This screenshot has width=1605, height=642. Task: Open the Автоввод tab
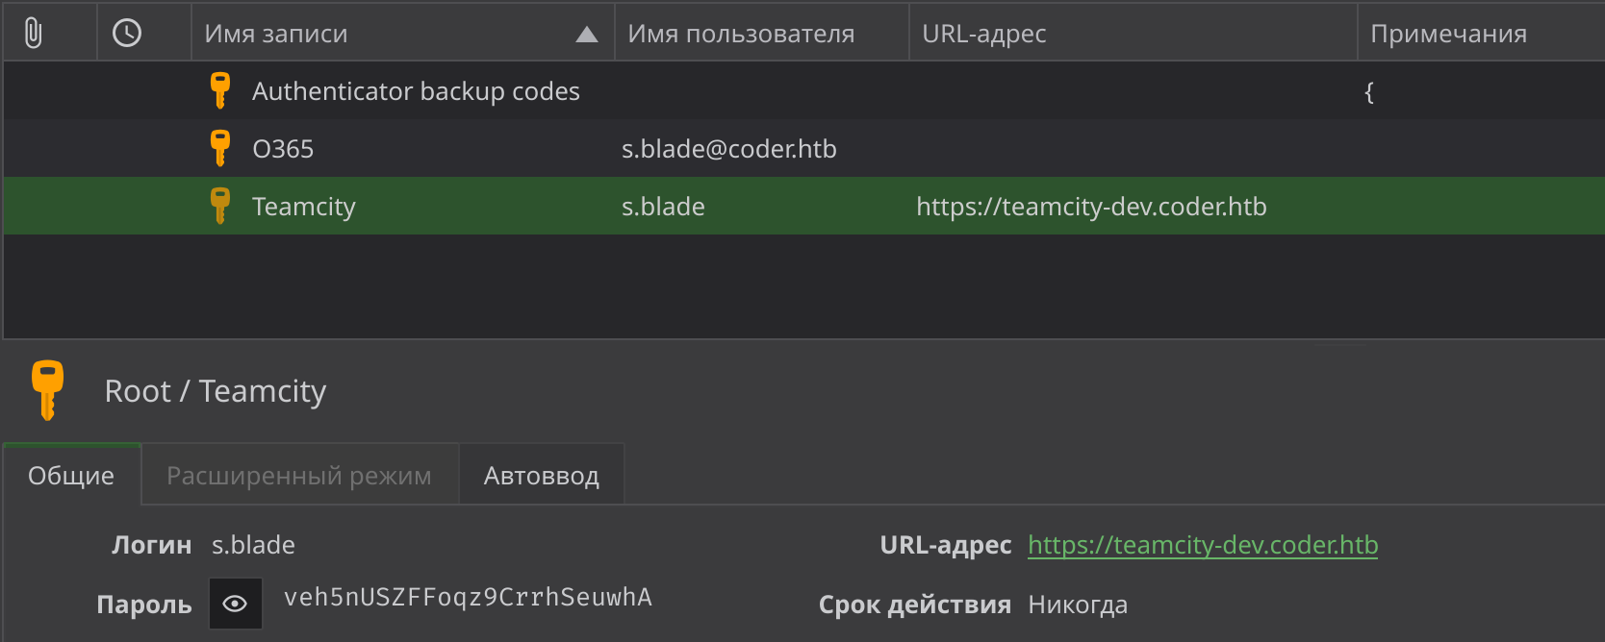[x=542, y=475]
